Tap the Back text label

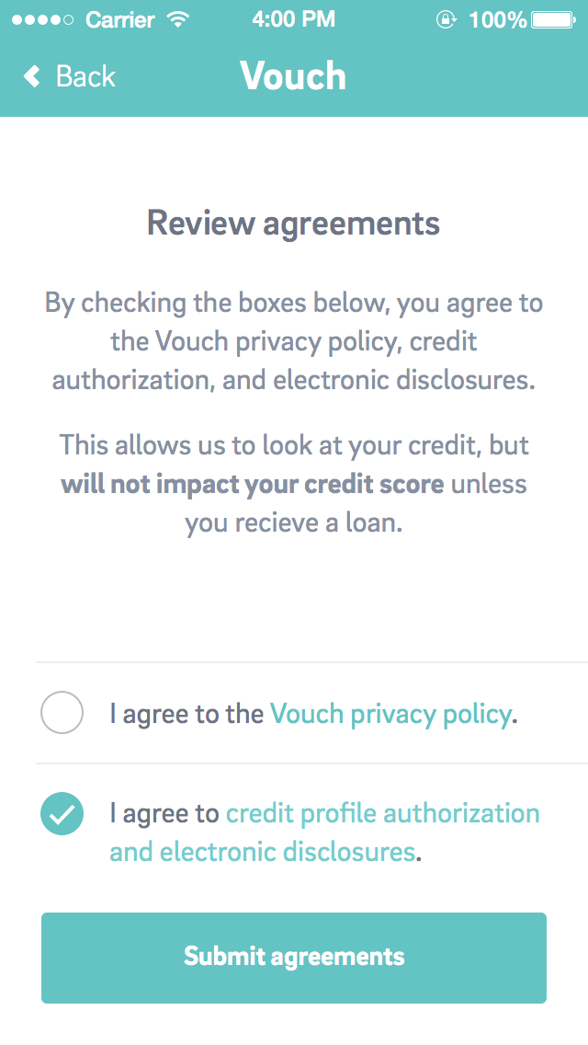click(x=85, y=76)
